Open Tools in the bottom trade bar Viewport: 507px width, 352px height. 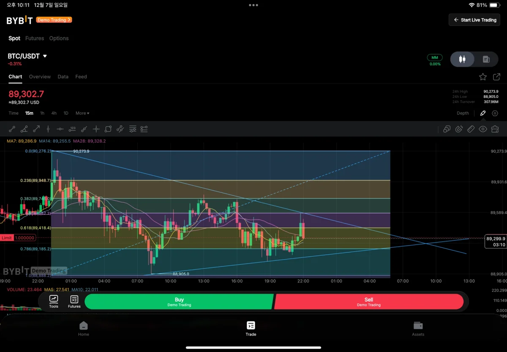coord(54,302)
